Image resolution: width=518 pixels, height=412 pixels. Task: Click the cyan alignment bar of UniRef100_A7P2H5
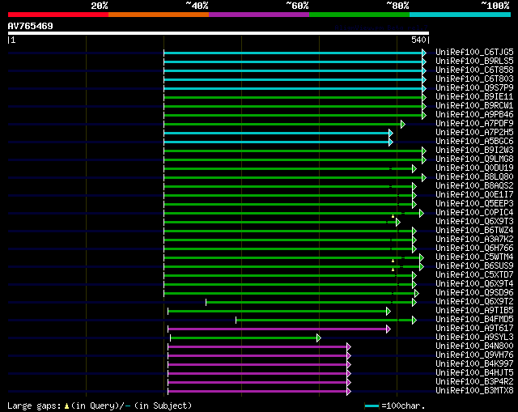277,133
